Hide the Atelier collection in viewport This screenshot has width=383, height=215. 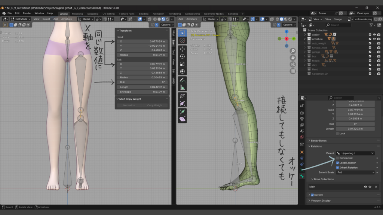(x=374, y=34)
